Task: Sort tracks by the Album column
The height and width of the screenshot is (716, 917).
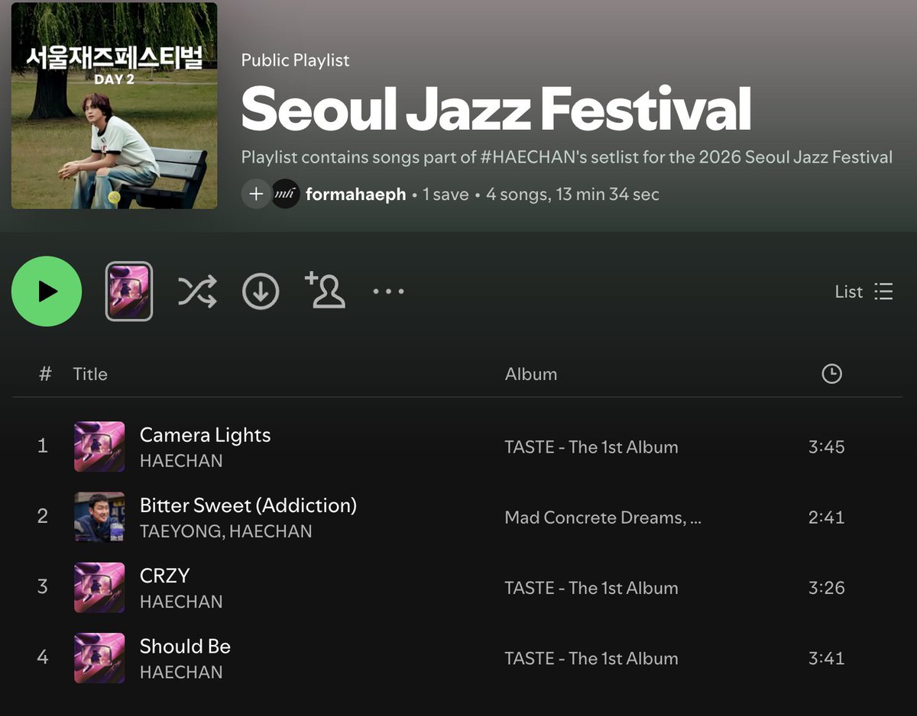Action: pos(531,374)
